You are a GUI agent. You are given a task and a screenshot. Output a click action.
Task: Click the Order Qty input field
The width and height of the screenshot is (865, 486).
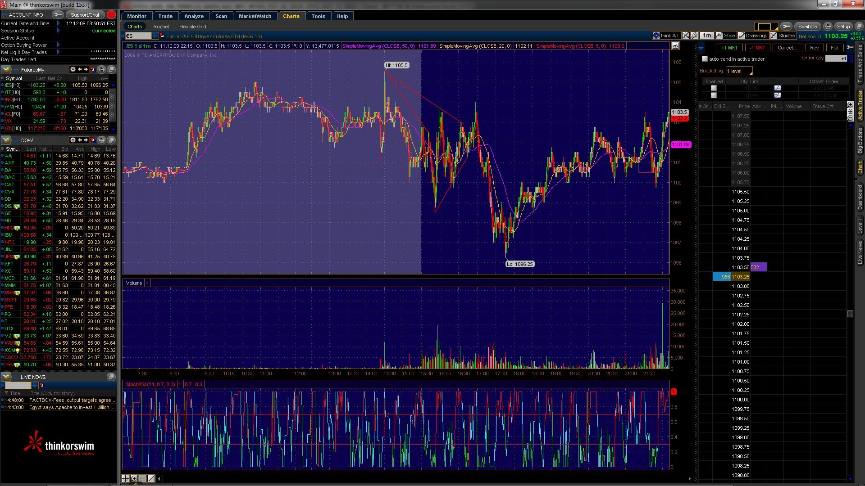(836, 58)
